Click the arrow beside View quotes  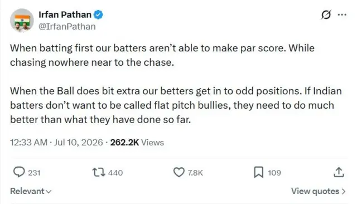[344, 192]
